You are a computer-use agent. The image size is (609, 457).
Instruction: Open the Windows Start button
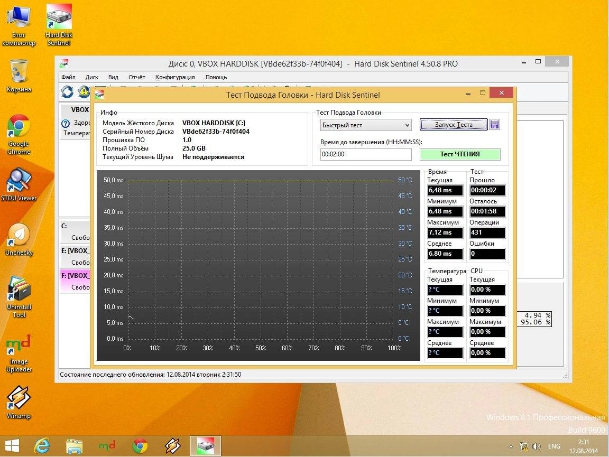(12, 446)
